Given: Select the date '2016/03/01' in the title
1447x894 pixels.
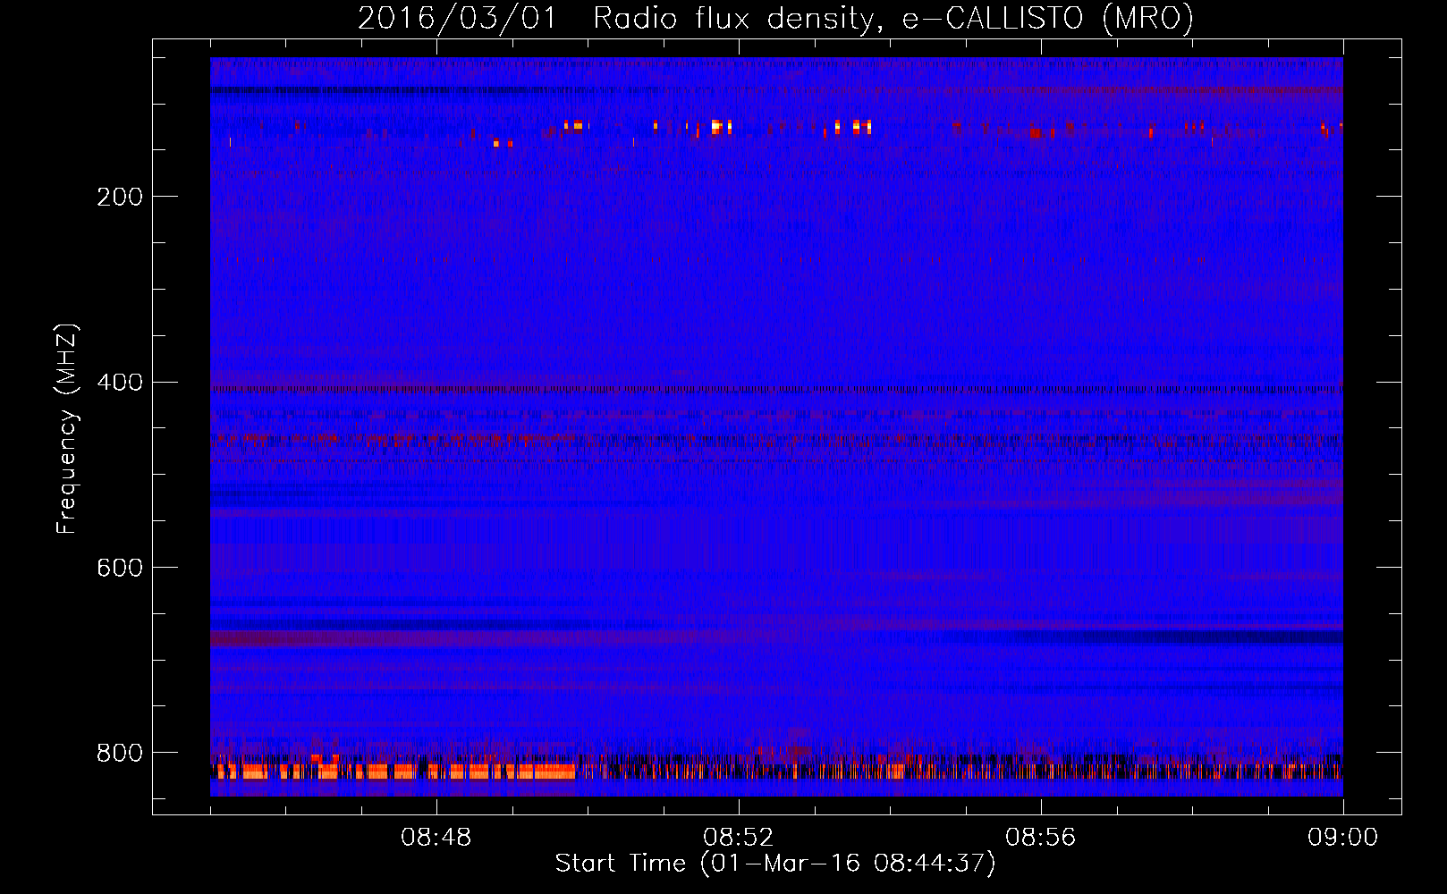Looking at the screenshot, I should click(x=458, y=18).
